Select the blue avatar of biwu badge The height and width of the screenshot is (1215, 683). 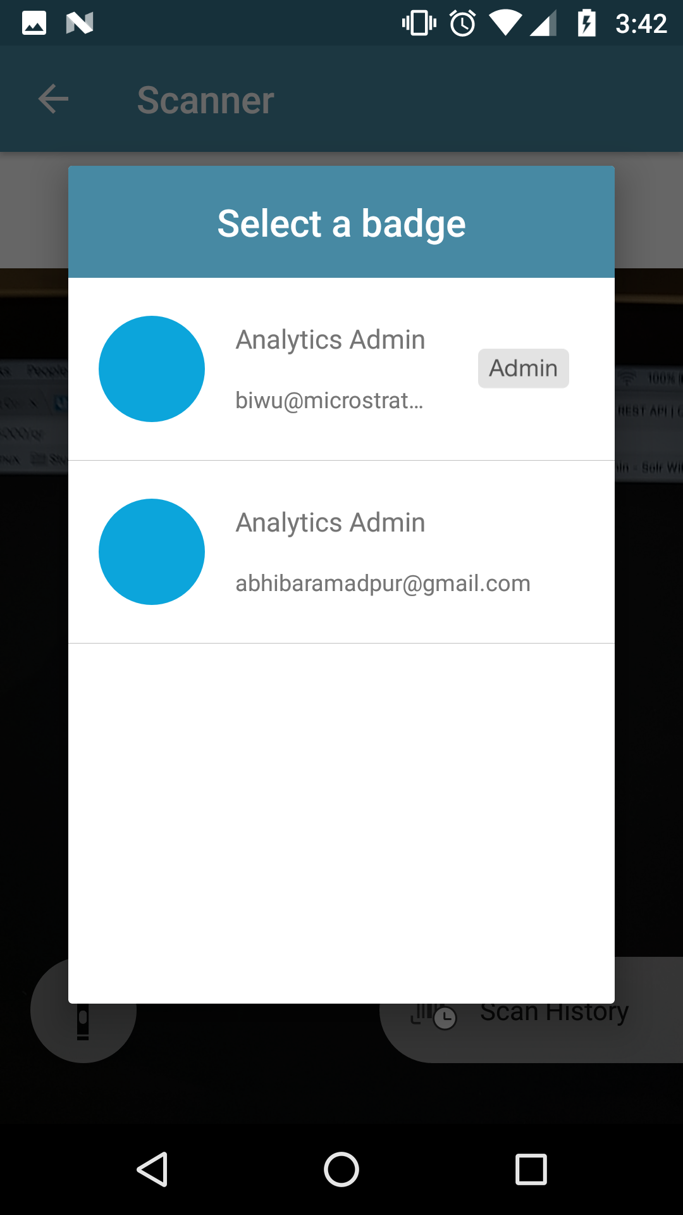tap(152, 369)
